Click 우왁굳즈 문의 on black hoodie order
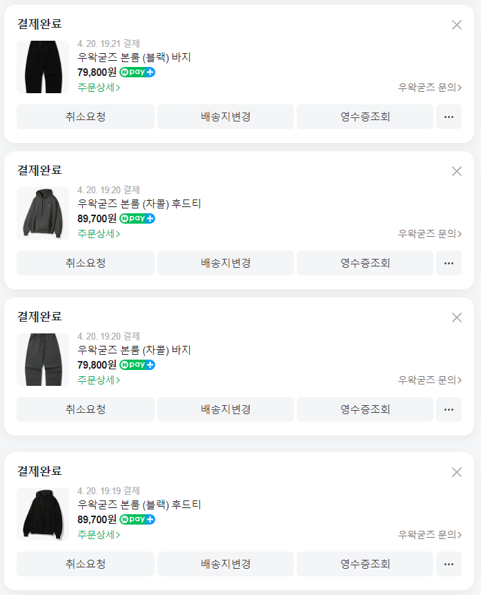The height and width of the screenshot is (595, 481). (x=429, y=534)
